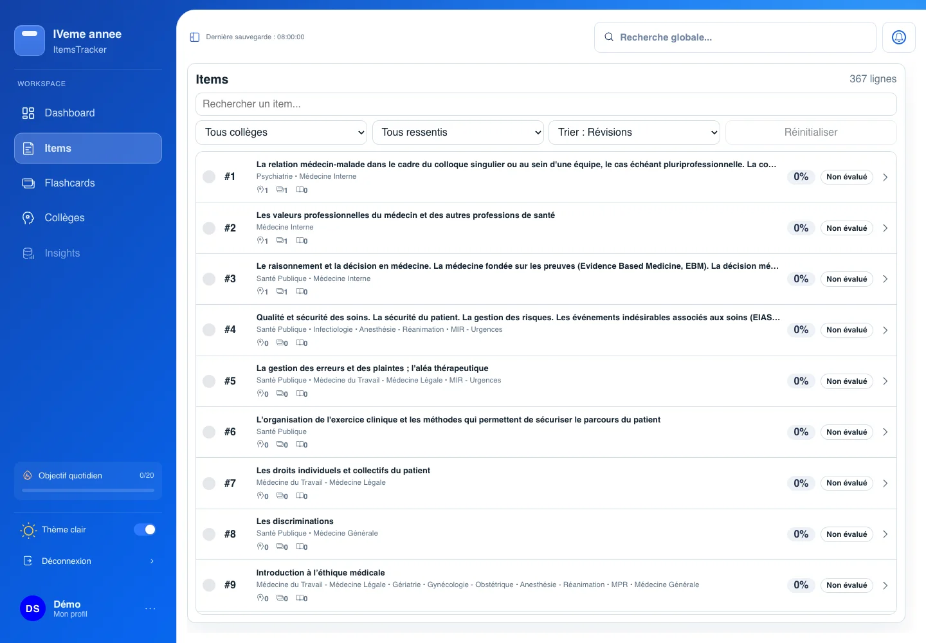Screen dimensions: 926x643
Task: Click the Objectif quotidien progress bar
Action: point(88,491)
